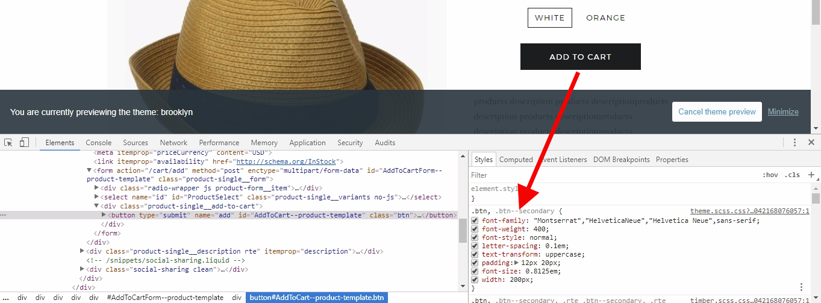Screen dimensions: 821x303
Task: Open the DevTools three-dot customize menu
Action: point(795,143)
